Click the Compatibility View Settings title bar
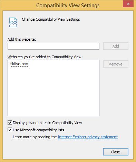136x162 pixels. (x=68, y=6)
